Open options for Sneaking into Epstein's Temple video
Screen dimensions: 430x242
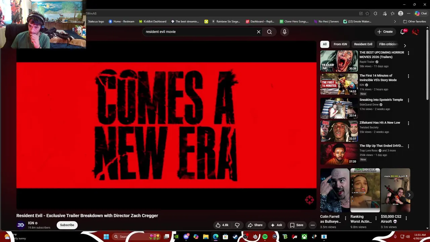[408, 100]
